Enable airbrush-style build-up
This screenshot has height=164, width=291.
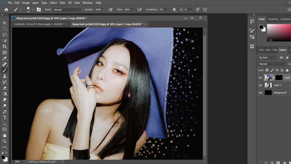[140, 10]
